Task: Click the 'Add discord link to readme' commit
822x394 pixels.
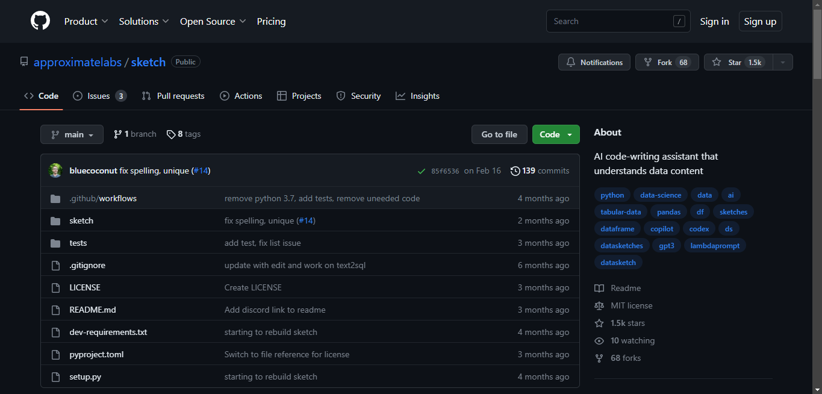Action: [275, 310]
